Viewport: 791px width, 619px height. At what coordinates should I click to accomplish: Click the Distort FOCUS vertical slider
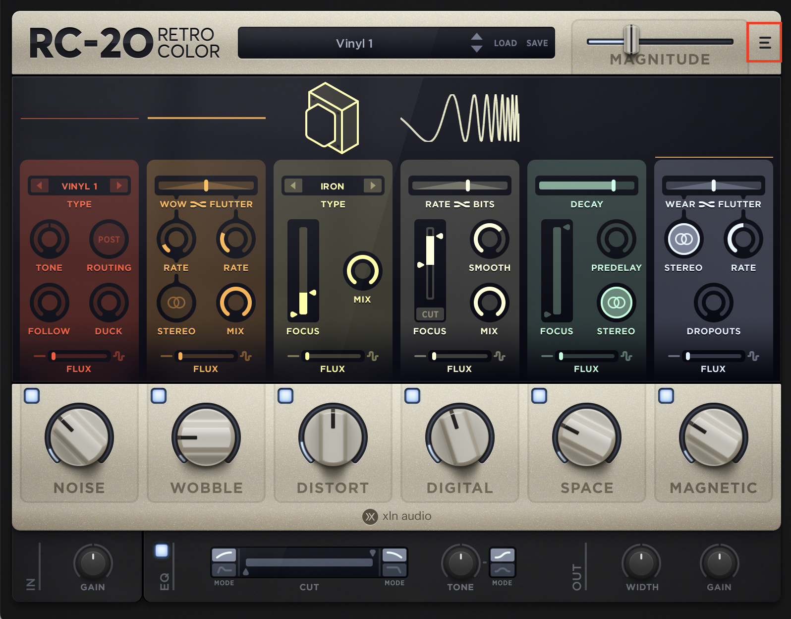(x=303, y=271)
